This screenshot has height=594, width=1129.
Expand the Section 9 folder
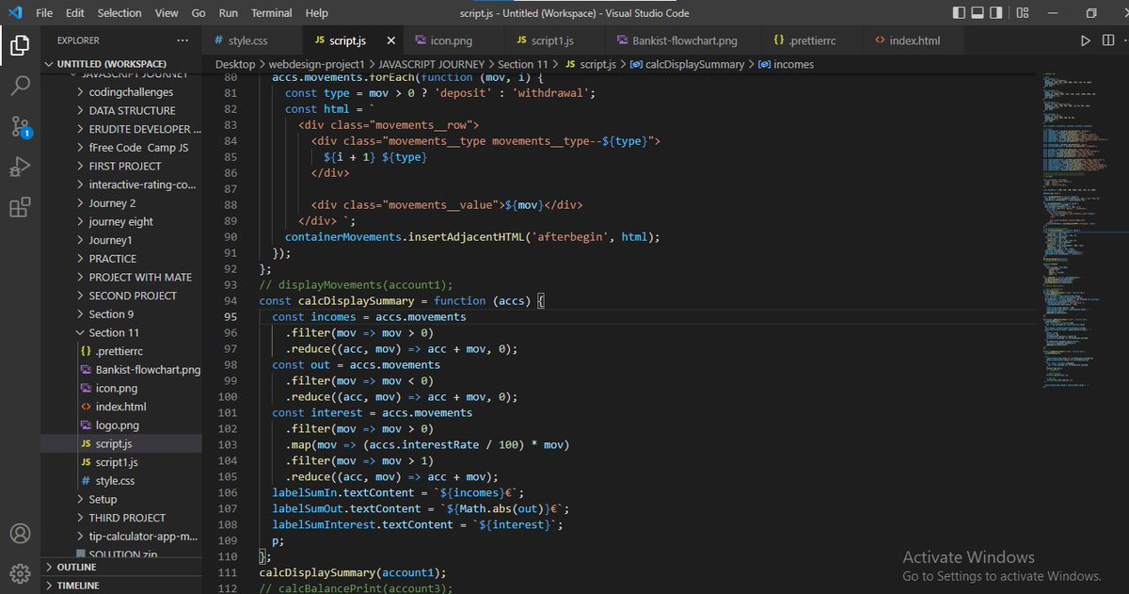111,314
